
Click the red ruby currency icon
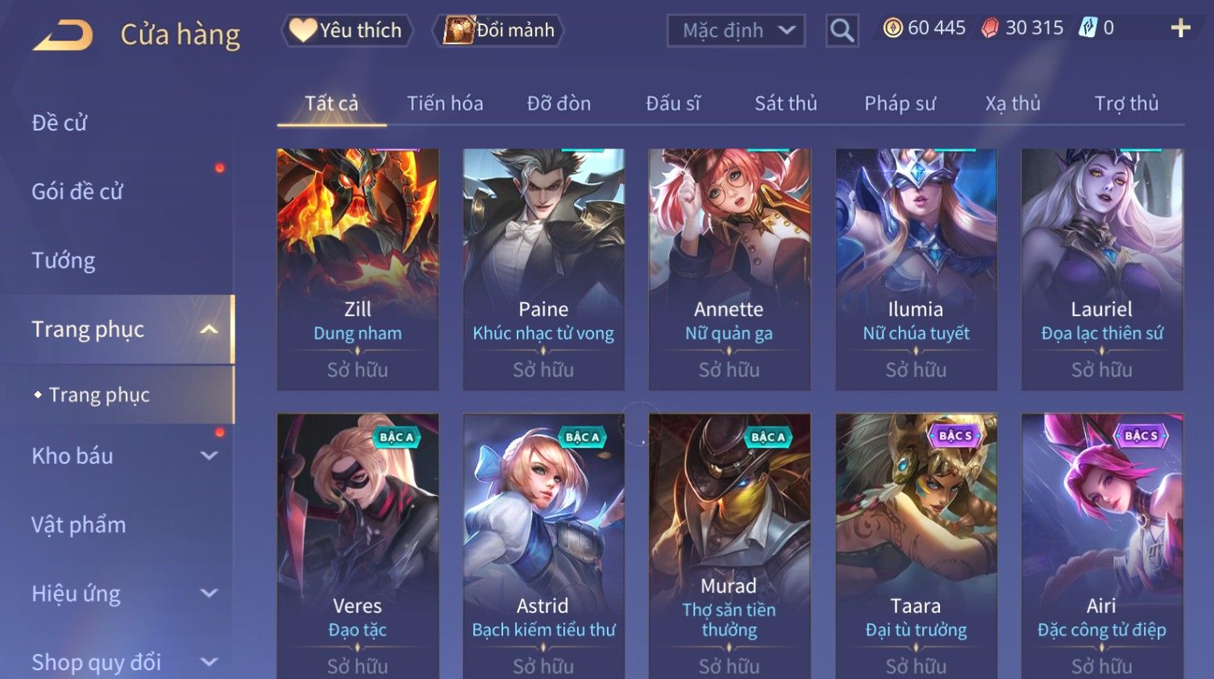[x=990, y=28]
